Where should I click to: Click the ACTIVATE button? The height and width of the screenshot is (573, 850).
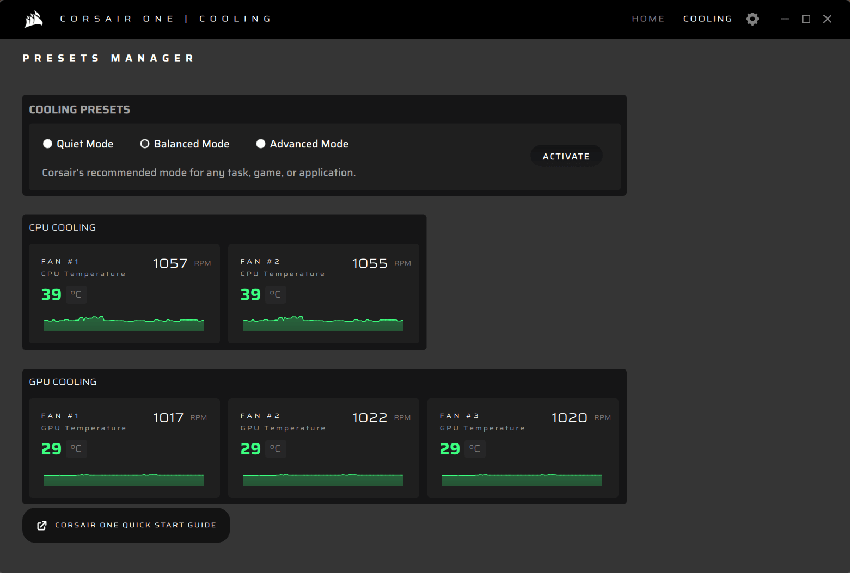coord(566,156)
